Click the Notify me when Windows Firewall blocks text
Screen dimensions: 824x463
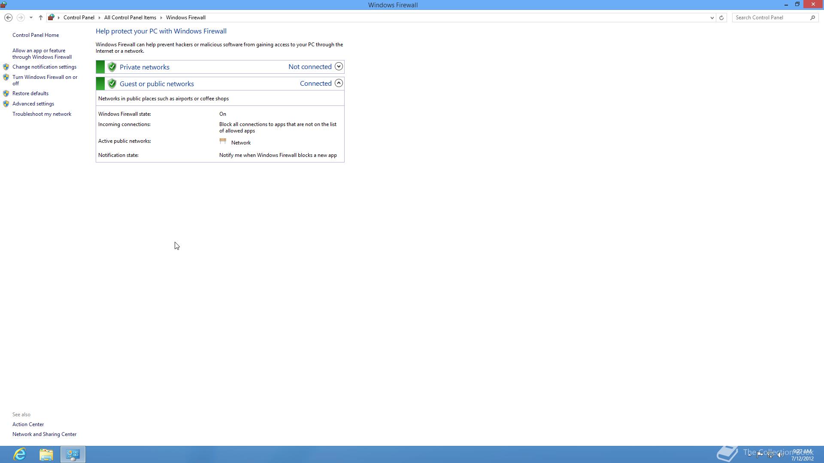(x=278, y=155)
